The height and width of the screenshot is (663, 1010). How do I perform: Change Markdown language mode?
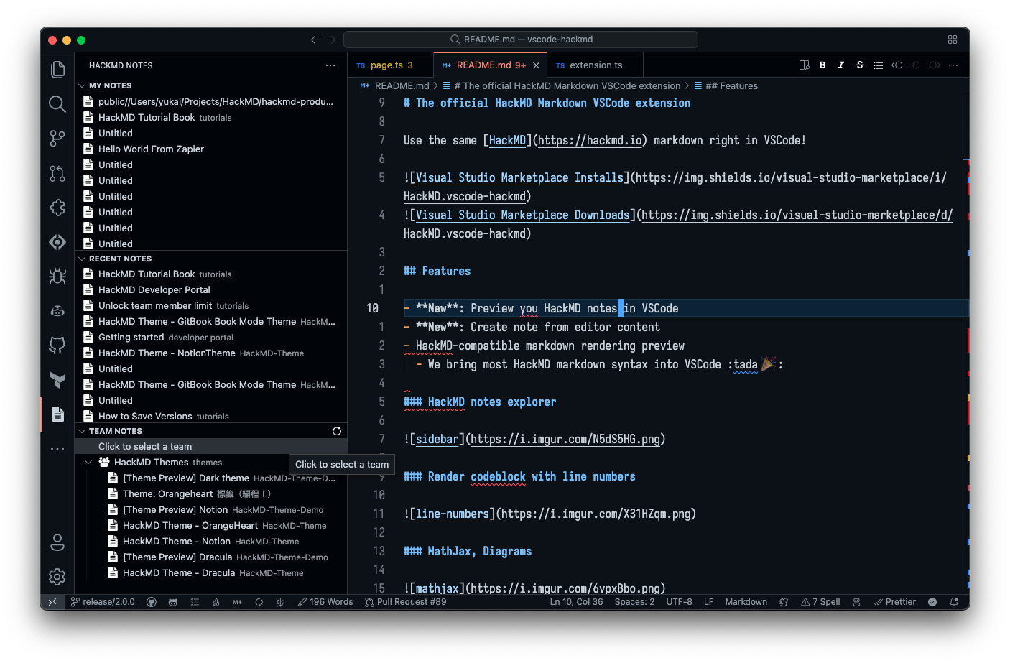[x=746, y=602]
